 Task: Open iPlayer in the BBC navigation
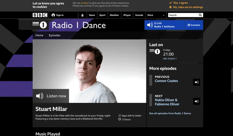click(127, 15)
